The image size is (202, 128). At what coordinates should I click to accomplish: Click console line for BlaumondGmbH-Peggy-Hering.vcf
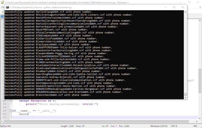point(56,53)
